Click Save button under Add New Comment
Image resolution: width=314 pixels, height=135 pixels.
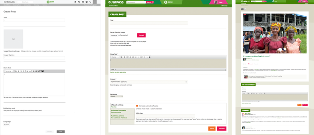point(299,105)
